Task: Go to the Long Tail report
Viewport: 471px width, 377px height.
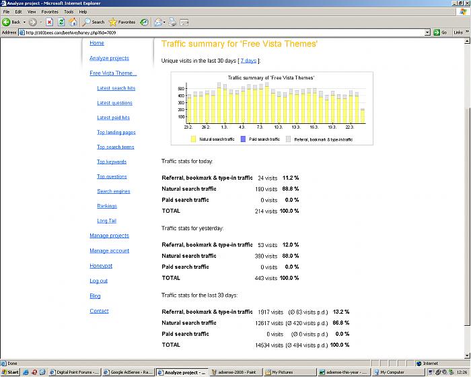Action: point(106,221)
